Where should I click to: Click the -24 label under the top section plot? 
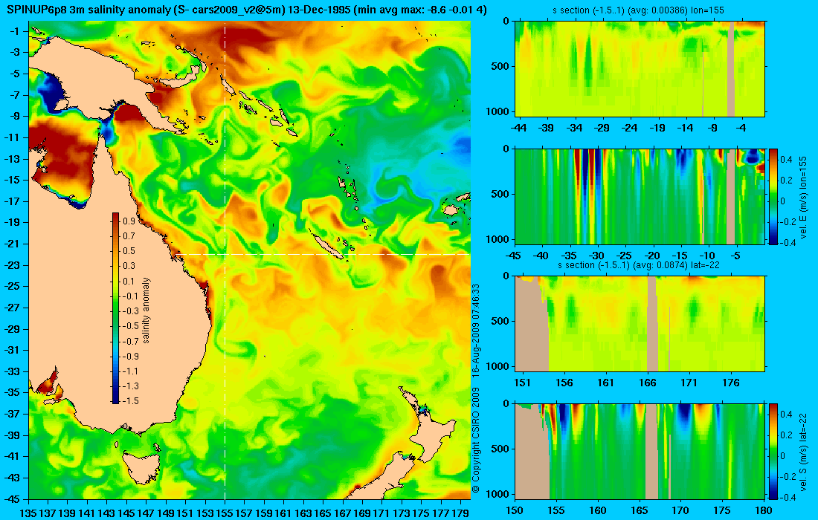point(630,129)
